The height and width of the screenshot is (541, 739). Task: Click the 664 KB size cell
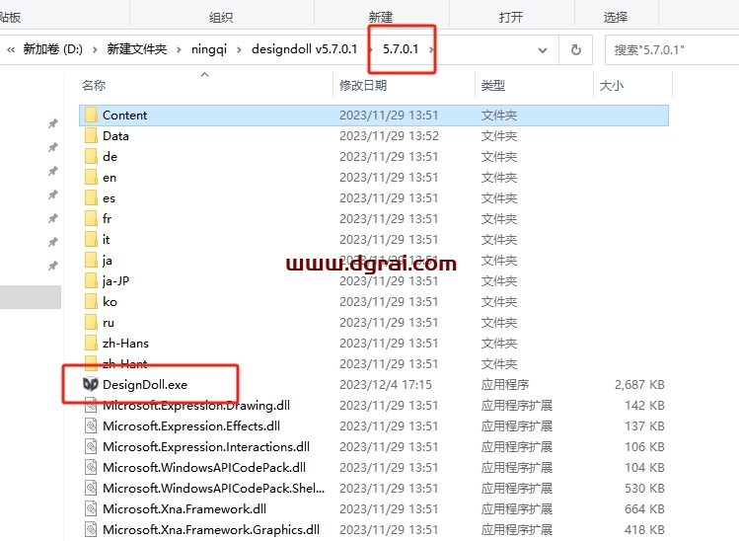point(644,509)
